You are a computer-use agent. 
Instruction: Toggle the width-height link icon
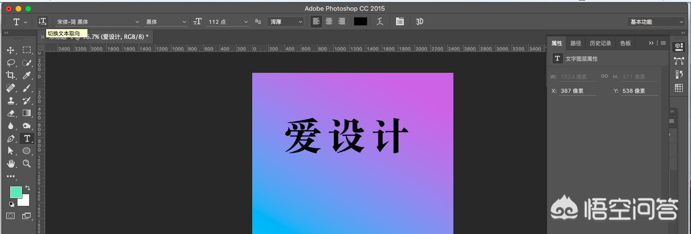[605, 76]
